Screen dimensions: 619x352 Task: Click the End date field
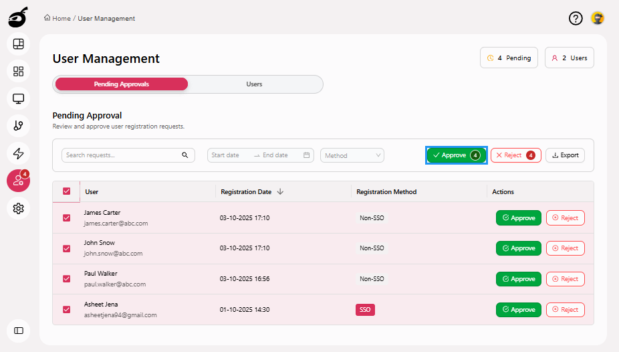[280, 155]
